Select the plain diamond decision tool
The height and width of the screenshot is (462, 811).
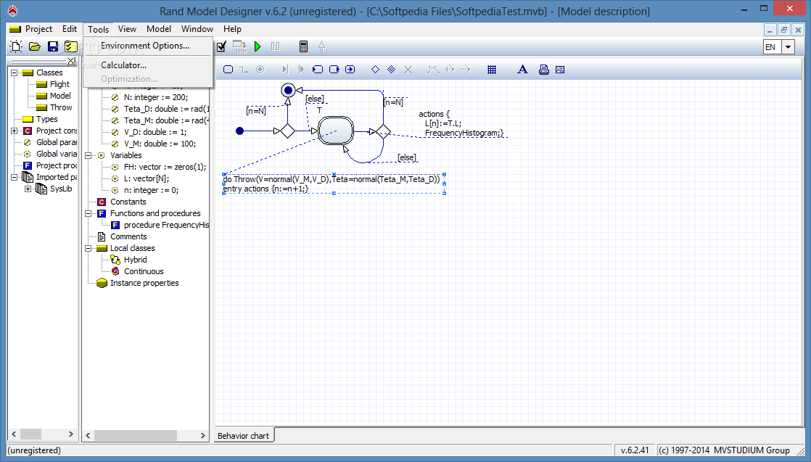click(x=376, y=70)
